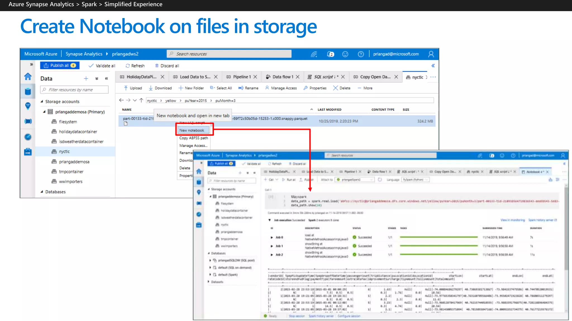Choose Manage Access... from the context menu

point(193,145)
